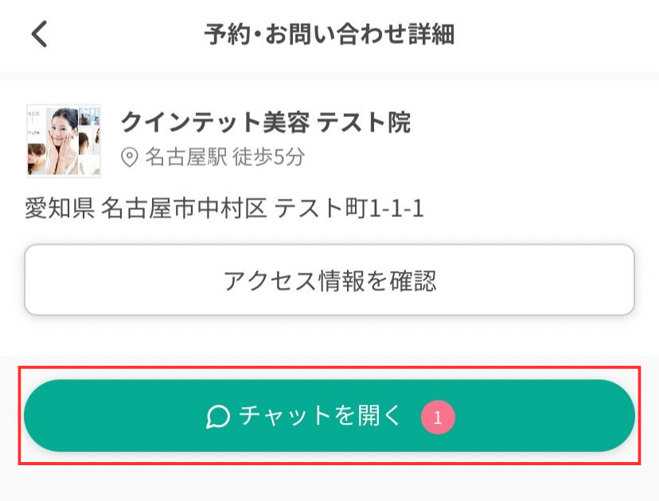Click the chat speech bubble icon
The height and width of the screenshot is (501, 659).
pos(218,416)
